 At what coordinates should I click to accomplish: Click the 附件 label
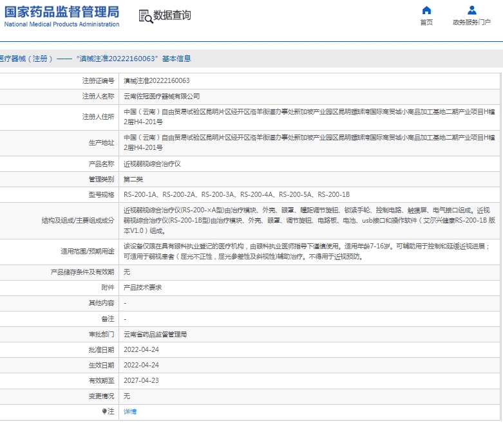pyautogui.click(x=108, y=288)
